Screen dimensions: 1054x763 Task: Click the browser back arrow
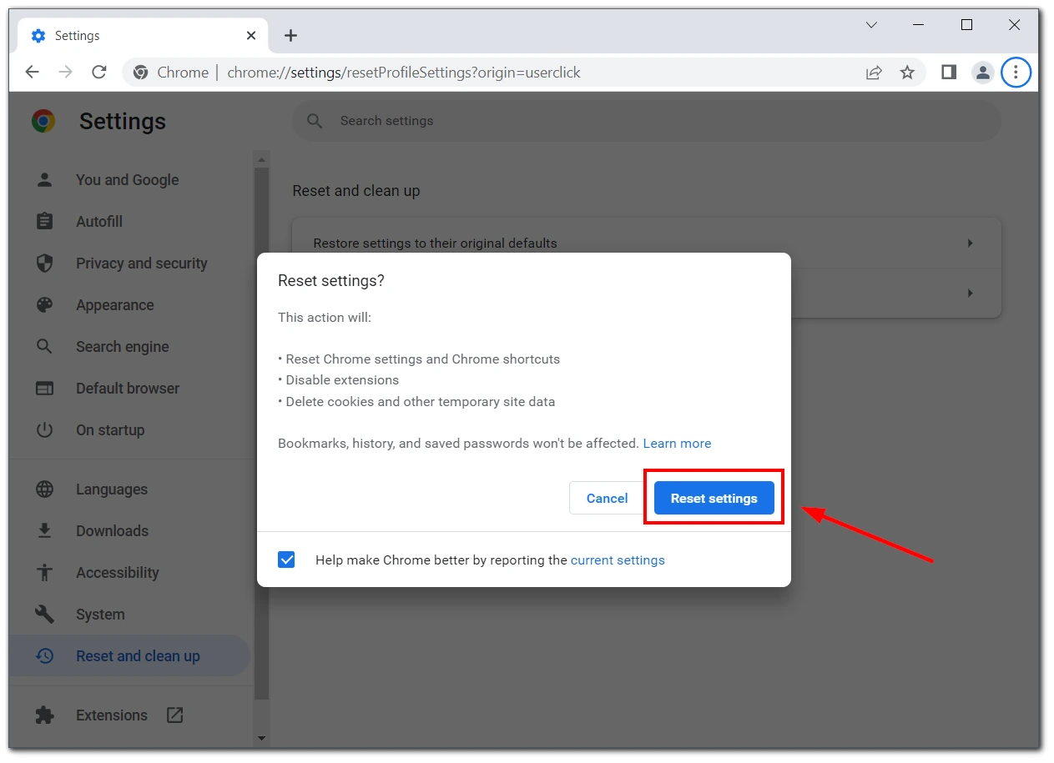32,73
